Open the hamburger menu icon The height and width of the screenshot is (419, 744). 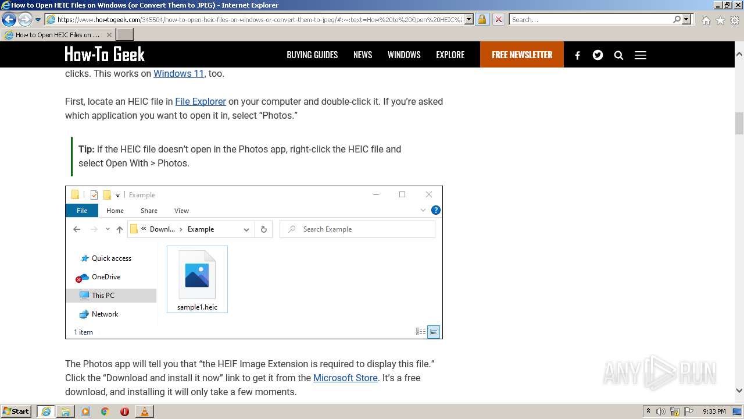[x=641, y=55]
